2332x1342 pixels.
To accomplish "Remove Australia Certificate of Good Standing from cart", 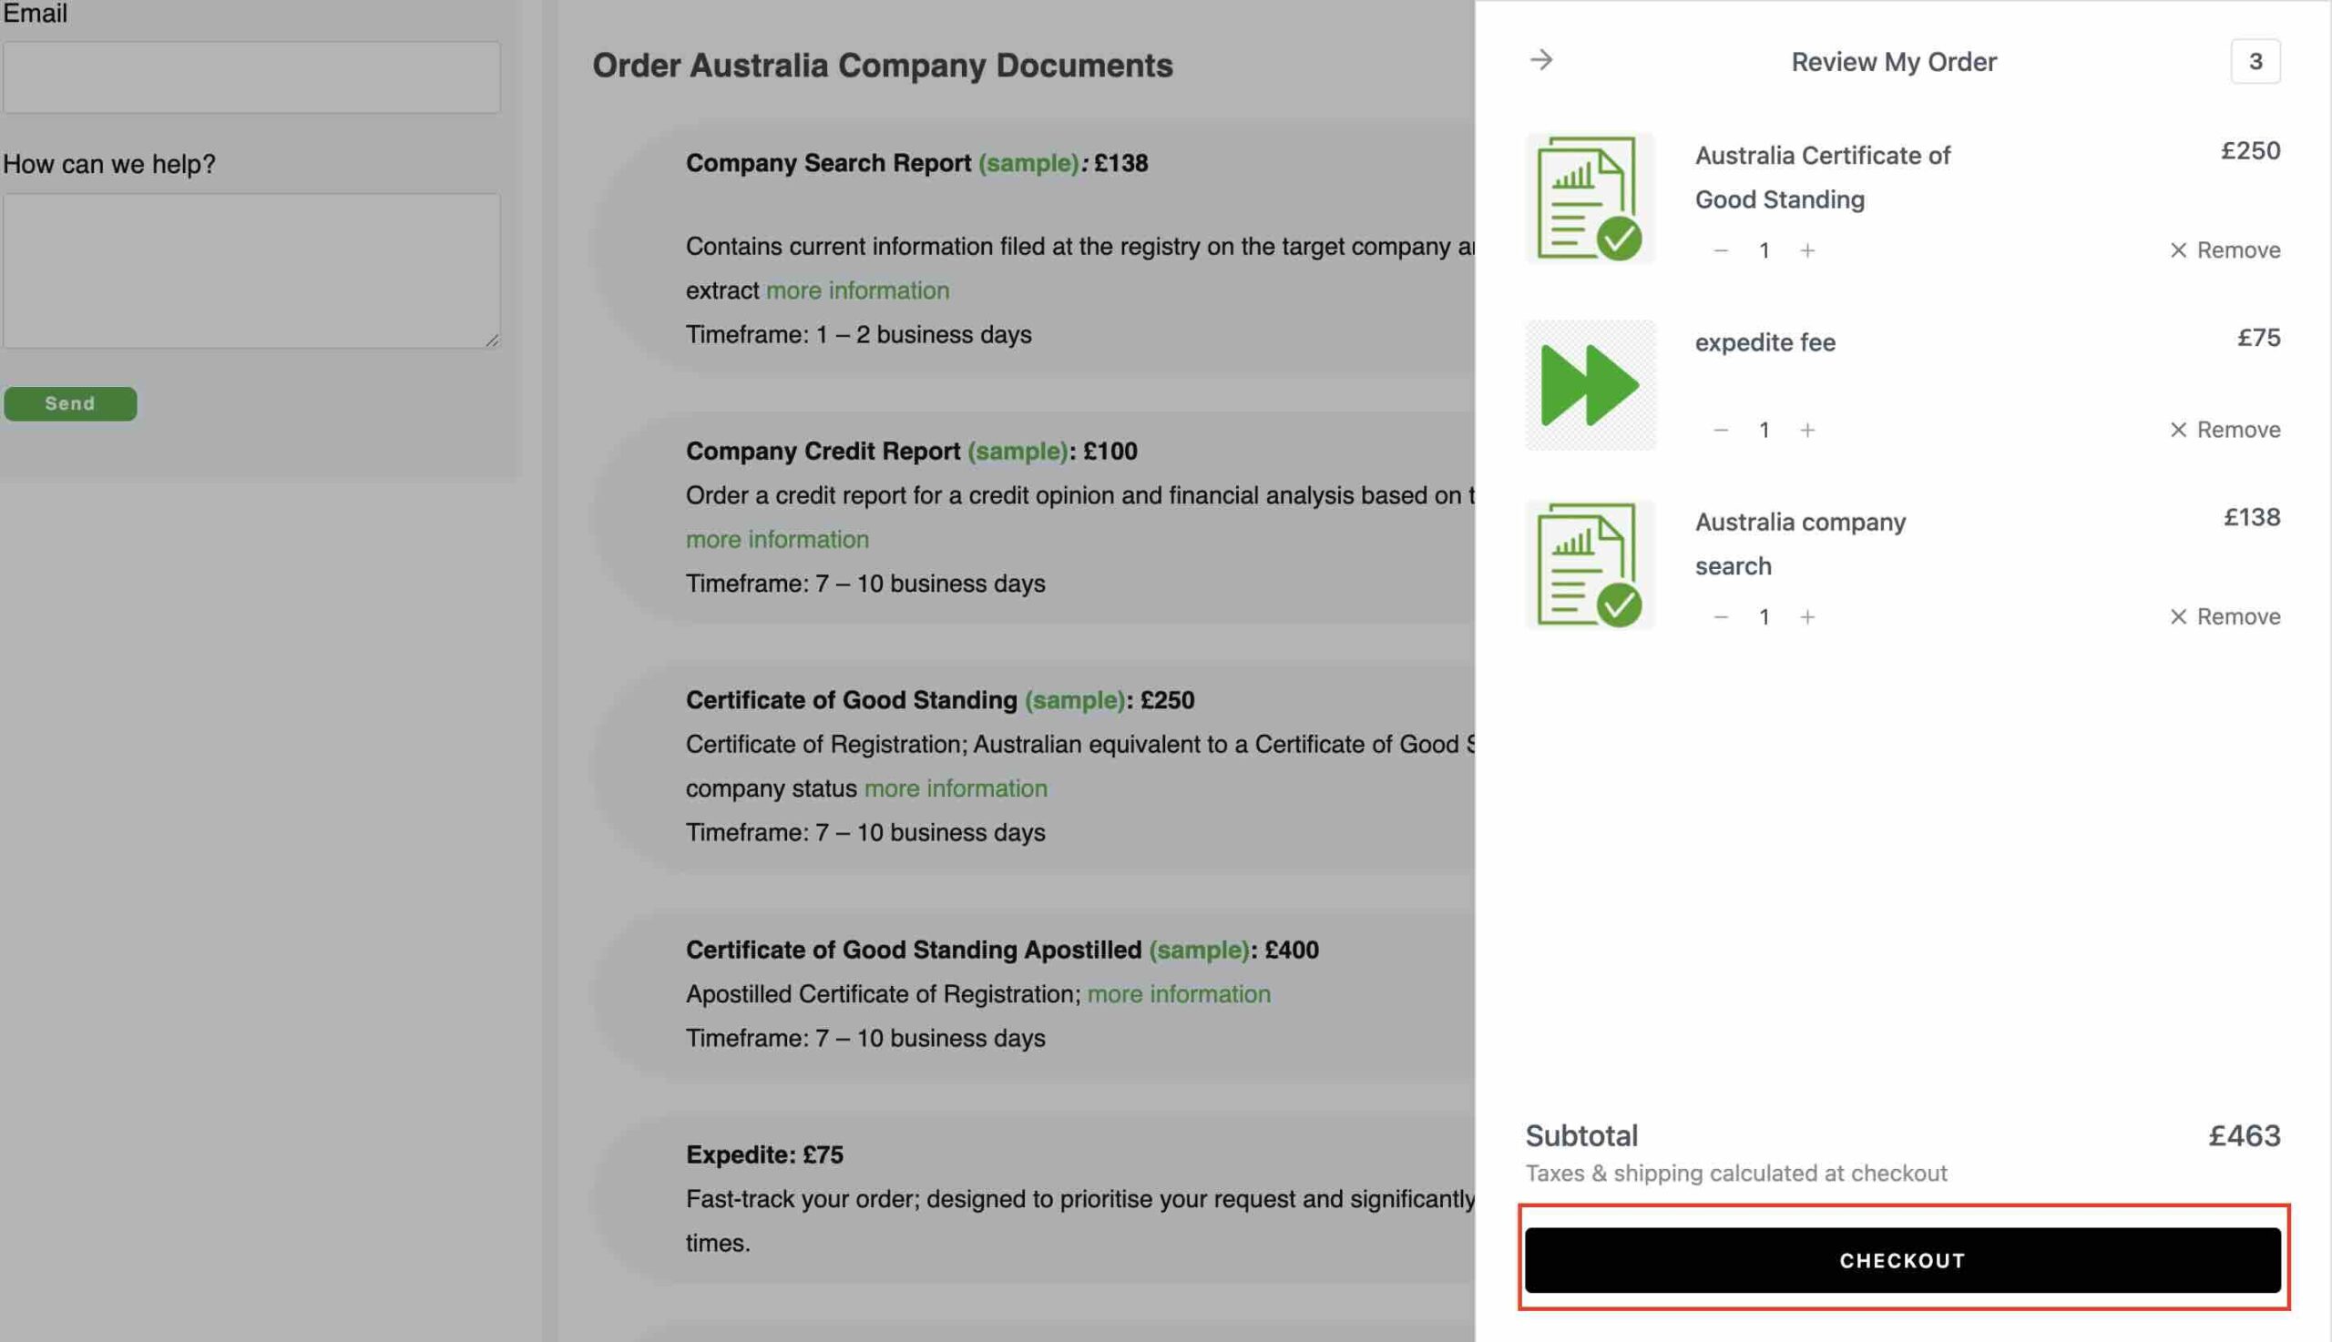I will 2225,250.
